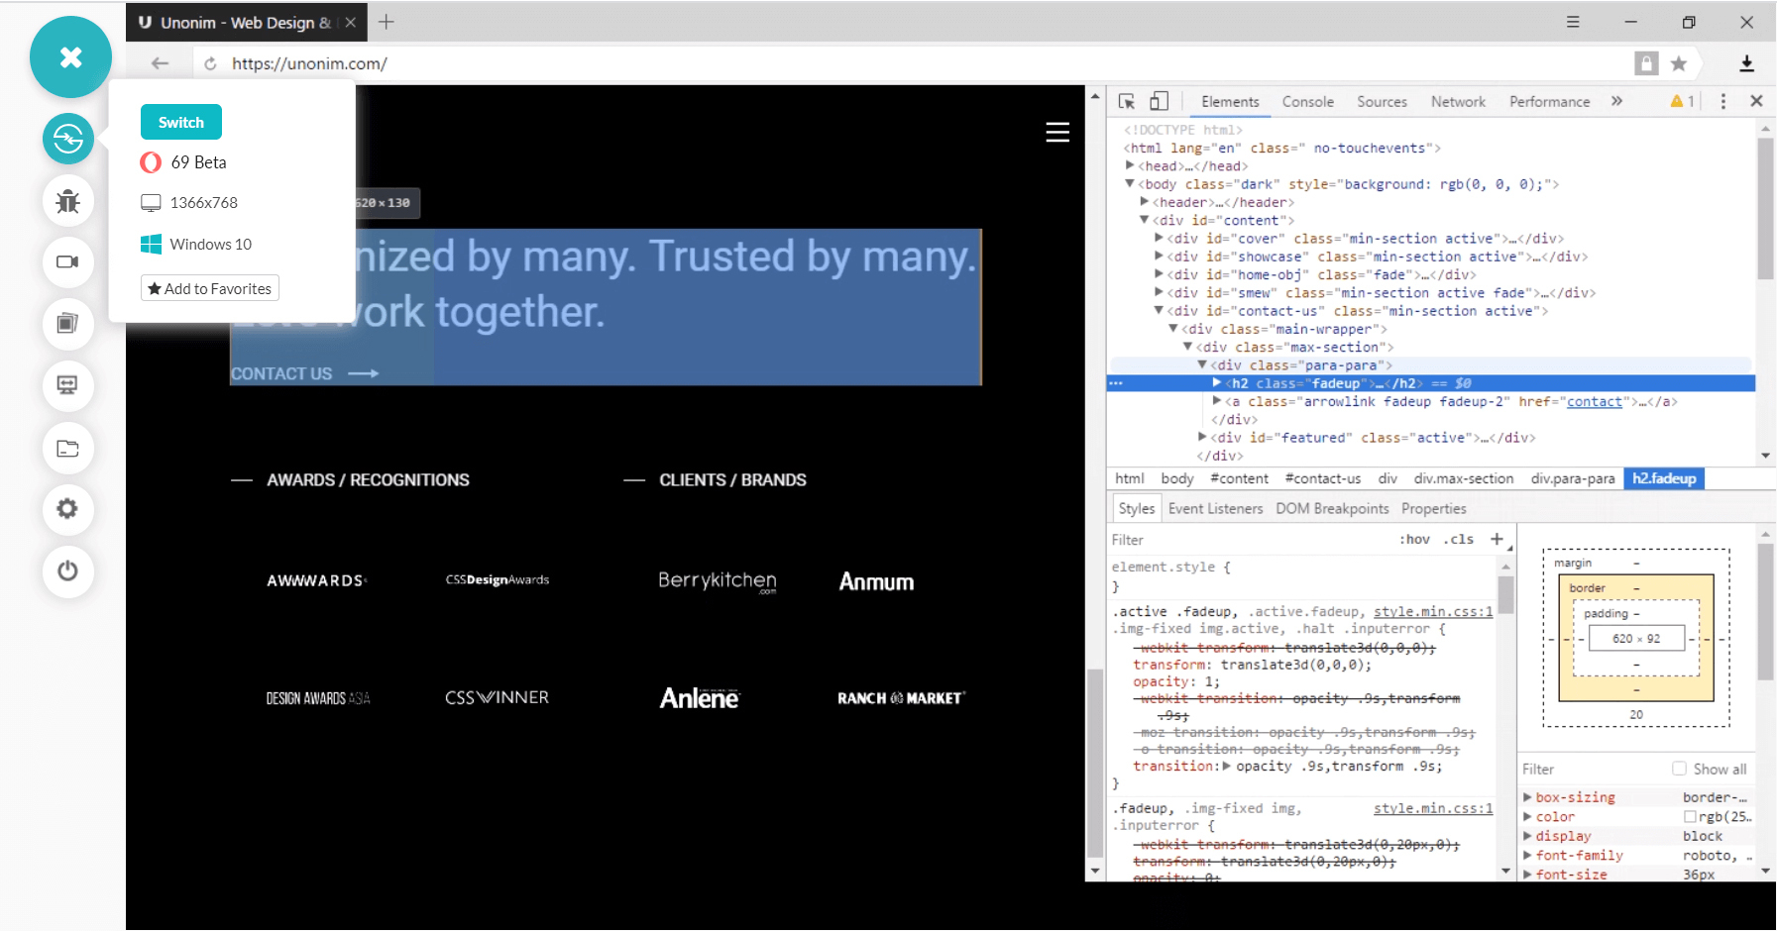Image resolution: width=1777 pixels, height=931 pixels.
Task: Expand the font-family property in Computed pane
Action: (1526, 855)
